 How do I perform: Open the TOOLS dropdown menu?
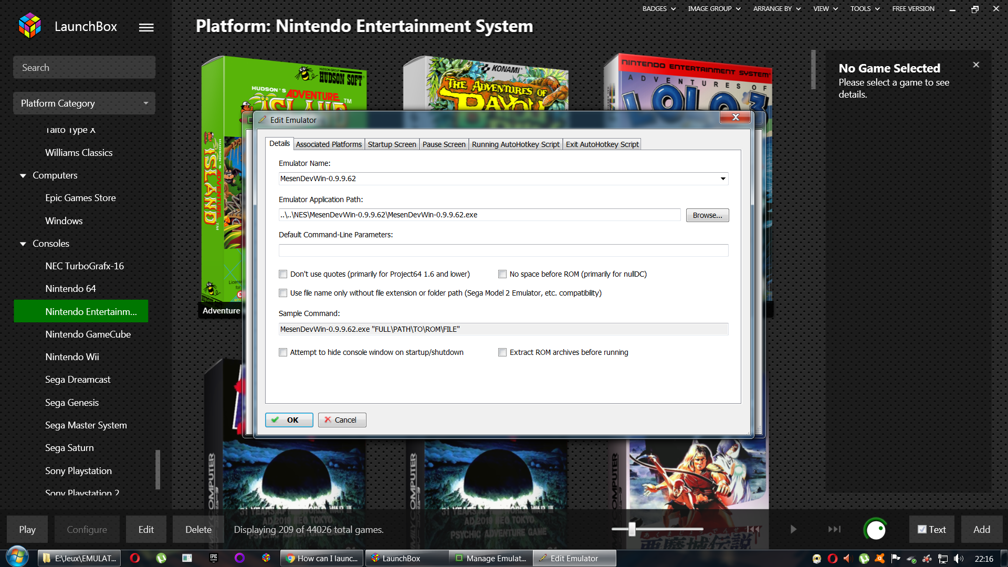[865, 8]
